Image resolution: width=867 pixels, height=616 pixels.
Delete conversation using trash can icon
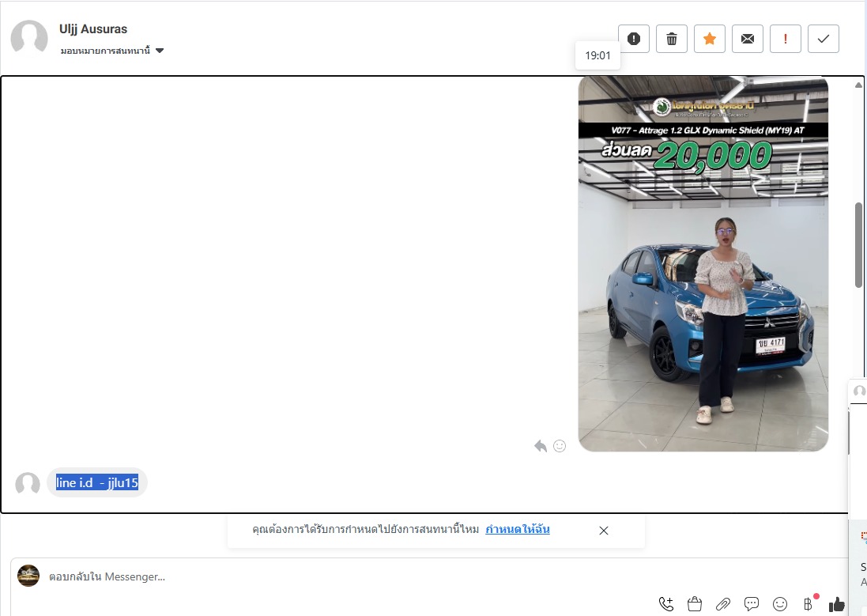[x=671, y=39]
